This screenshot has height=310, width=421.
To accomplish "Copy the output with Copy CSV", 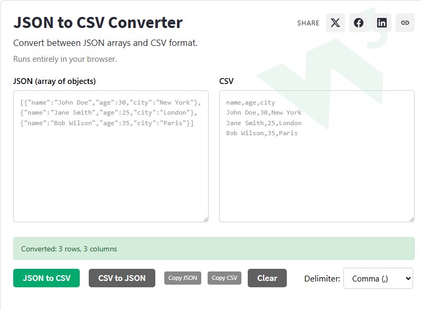I will [x=224, y=278].
